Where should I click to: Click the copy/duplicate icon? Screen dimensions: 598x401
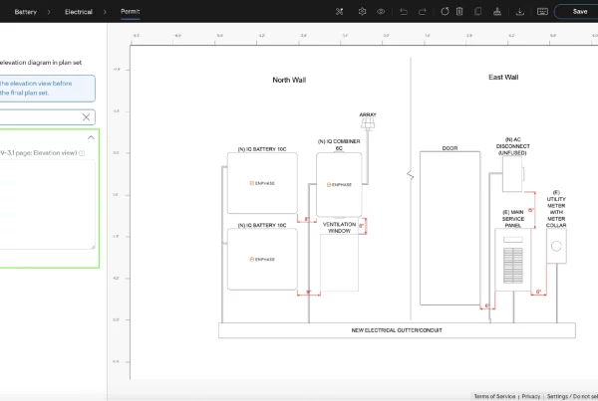479,11
